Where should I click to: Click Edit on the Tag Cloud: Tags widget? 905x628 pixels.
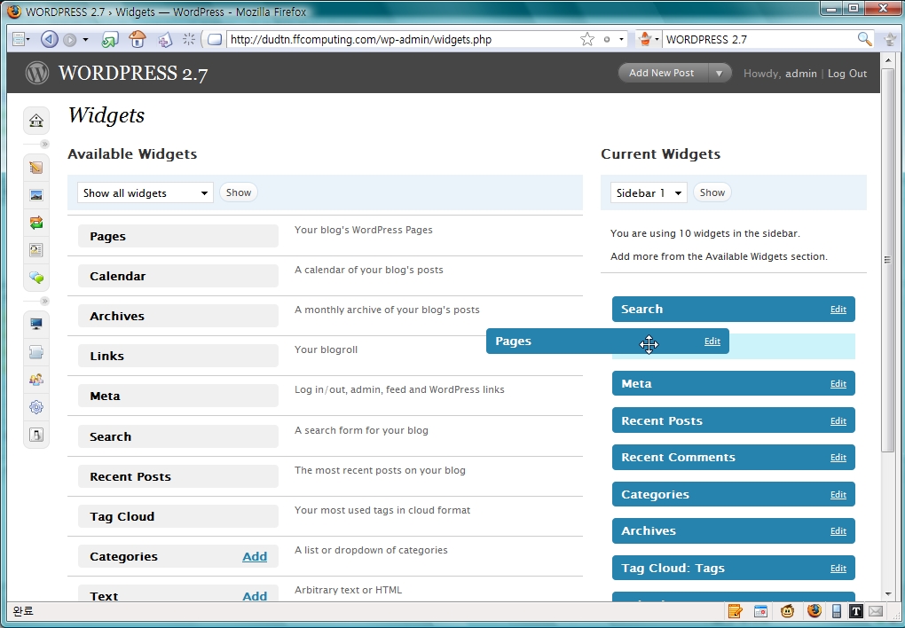pos(838,569)
